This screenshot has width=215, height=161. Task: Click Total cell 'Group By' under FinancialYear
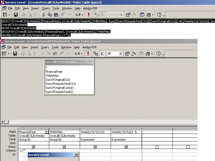(33, 140)
